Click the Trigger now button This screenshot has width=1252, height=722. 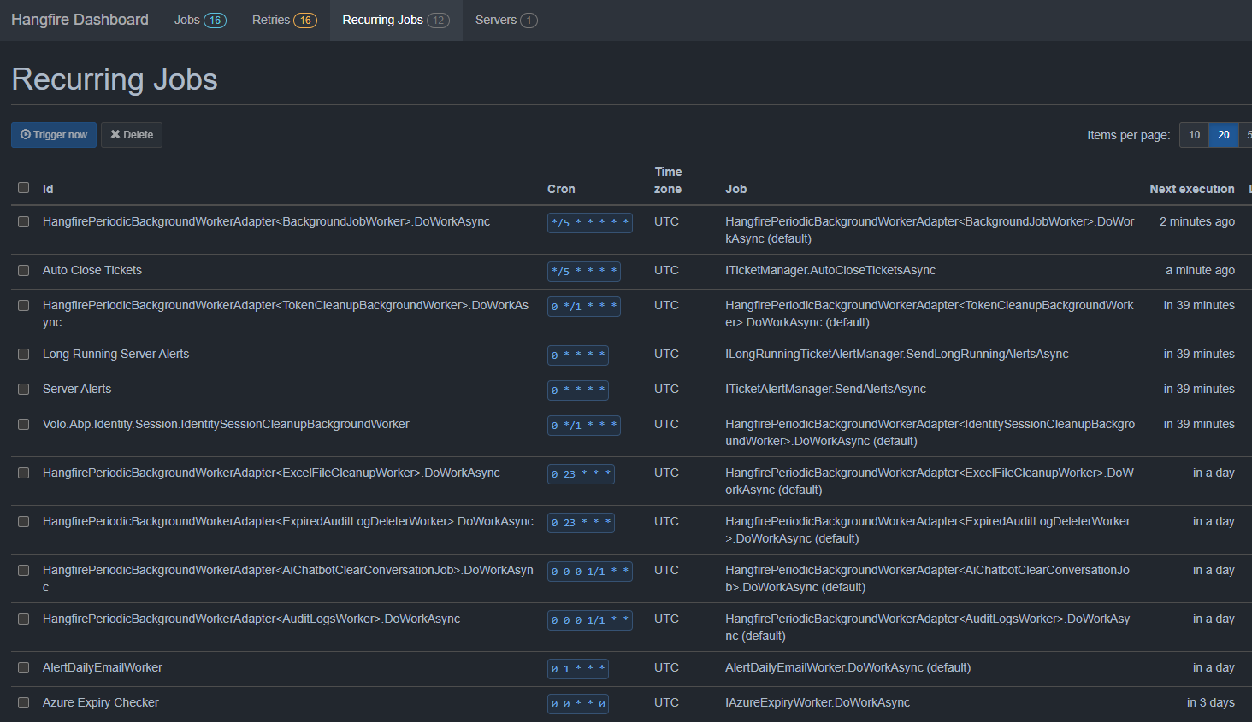click(54, 135)
